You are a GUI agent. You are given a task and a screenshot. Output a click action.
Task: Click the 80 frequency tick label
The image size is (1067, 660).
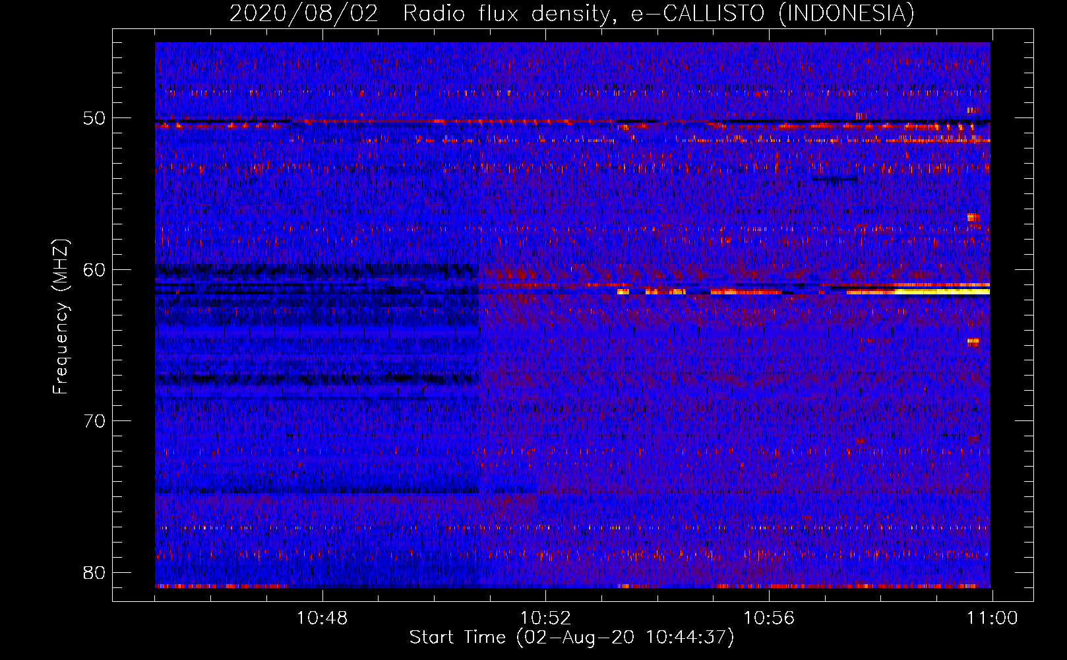(94, 572)
